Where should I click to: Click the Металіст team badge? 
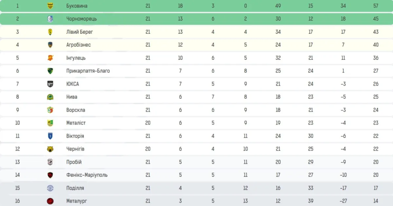click(50, 123)
